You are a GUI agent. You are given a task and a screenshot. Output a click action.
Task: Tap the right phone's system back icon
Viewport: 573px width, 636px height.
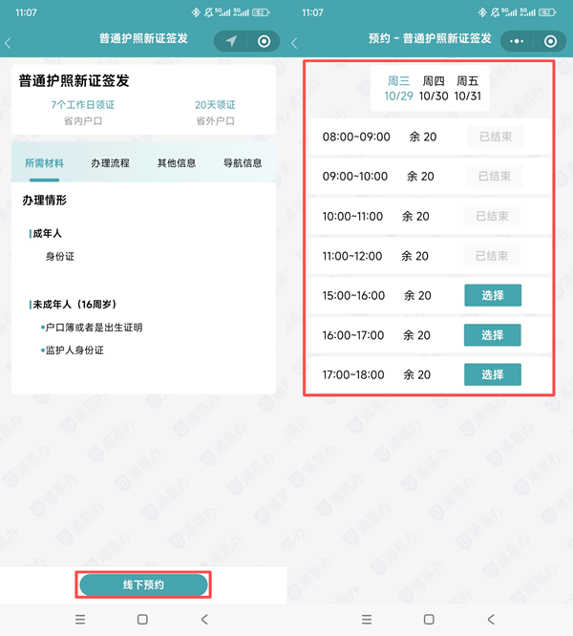pos(491,620)
